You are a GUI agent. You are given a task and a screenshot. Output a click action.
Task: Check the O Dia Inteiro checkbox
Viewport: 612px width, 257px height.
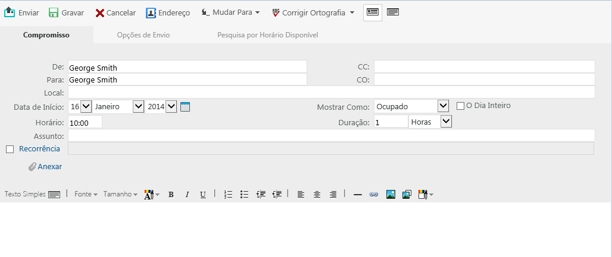click(x=461, y=106)
